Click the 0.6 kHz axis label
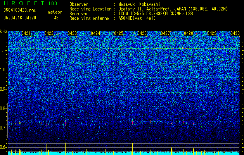The image size is (244, 155). (x=3, y=147)
